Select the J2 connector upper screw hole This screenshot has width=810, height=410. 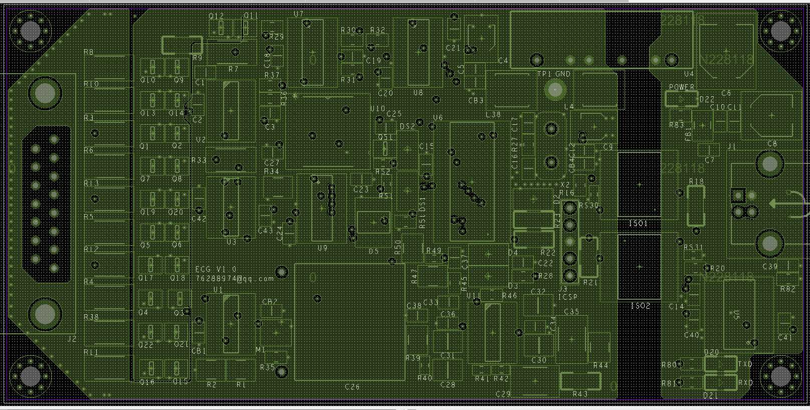45,93
